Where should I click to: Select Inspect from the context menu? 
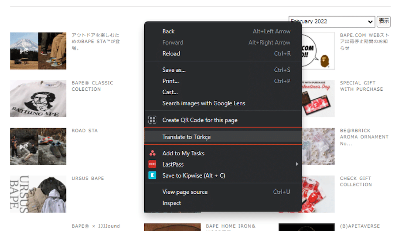(223, 203)
